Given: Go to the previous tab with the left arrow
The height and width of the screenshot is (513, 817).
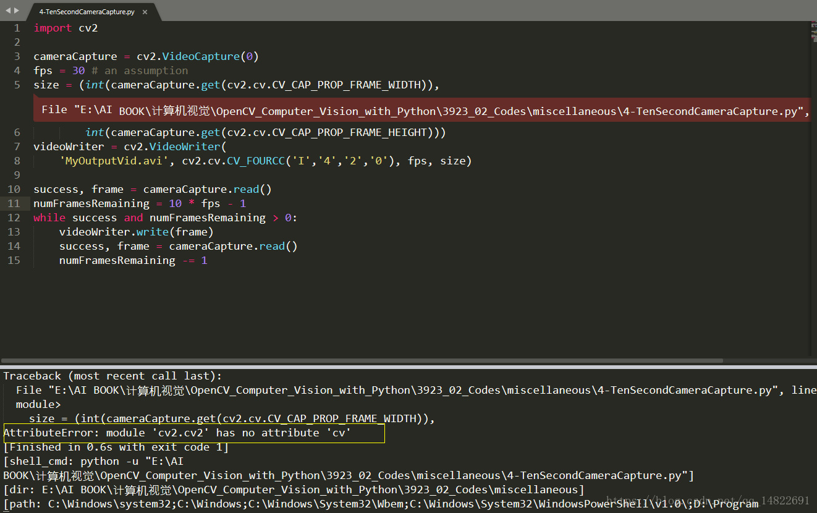Looking at the screenshot, I should click(x=8, y=11).
